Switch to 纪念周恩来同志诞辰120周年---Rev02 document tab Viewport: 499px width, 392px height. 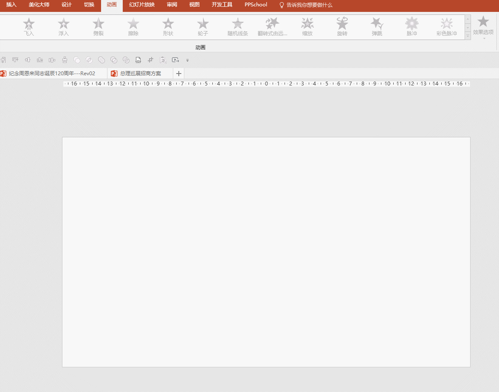pos(52,73)
